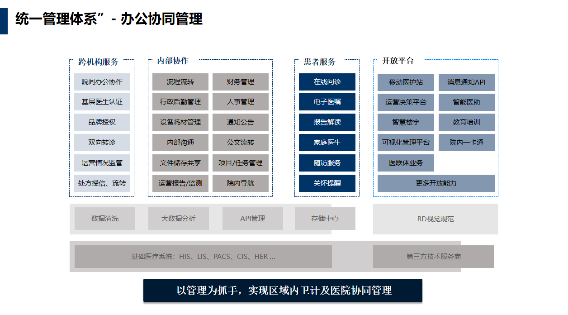This screenshot has height=315, width=568.
Task: Select the 家庭医生 service
Action: [x=327, y=143]
